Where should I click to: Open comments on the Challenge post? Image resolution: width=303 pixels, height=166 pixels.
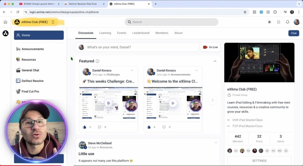click(x=99, y=127)
